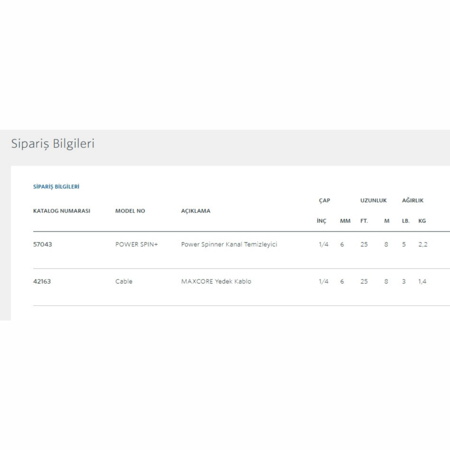Click Power Spinner Kanal Temizleyici description
The height and width of the screenshot is (450, 450).
coord(229,245)
